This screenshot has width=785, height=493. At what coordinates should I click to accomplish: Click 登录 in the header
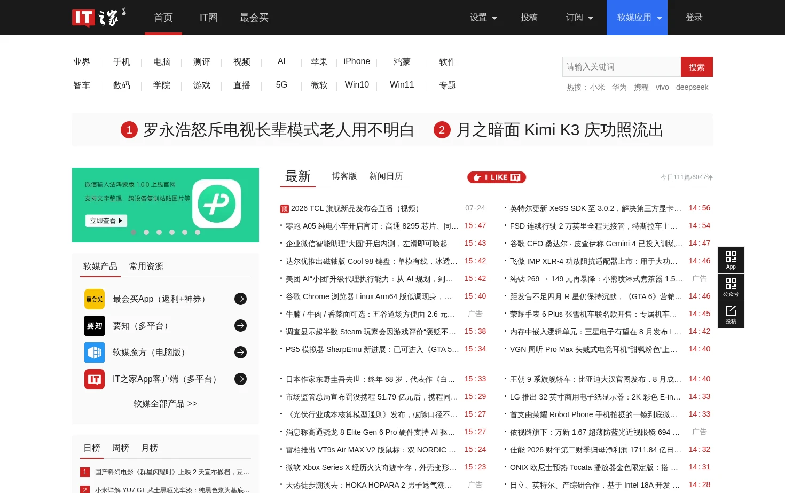(694, 18)
